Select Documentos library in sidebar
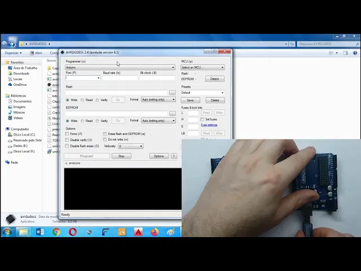This screenshot has width=361, height=271. point(20,101)
